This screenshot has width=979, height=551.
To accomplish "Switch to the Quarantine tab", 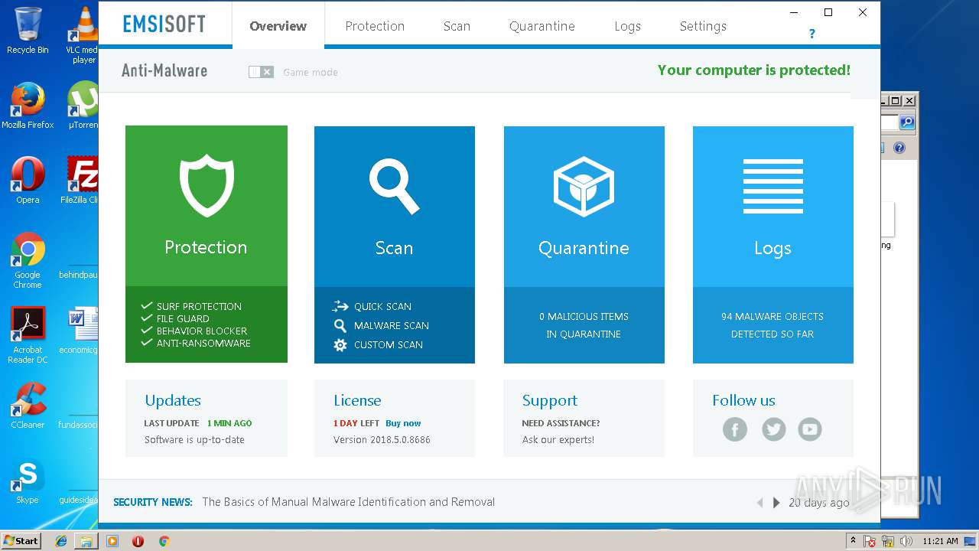I will click(x=542, y=26).
